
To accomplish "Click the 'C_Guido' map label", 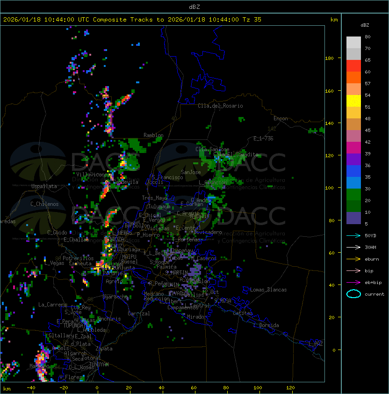I will tap(57, 233).
